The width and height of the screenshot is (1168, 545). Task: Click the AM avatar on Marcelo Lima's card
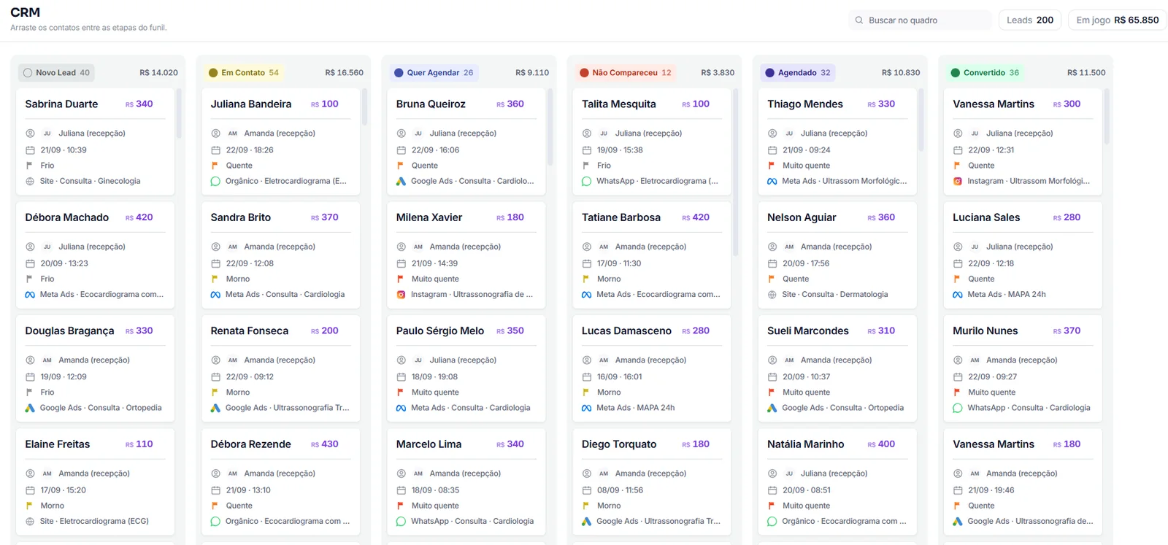click(x=418, y=474)
